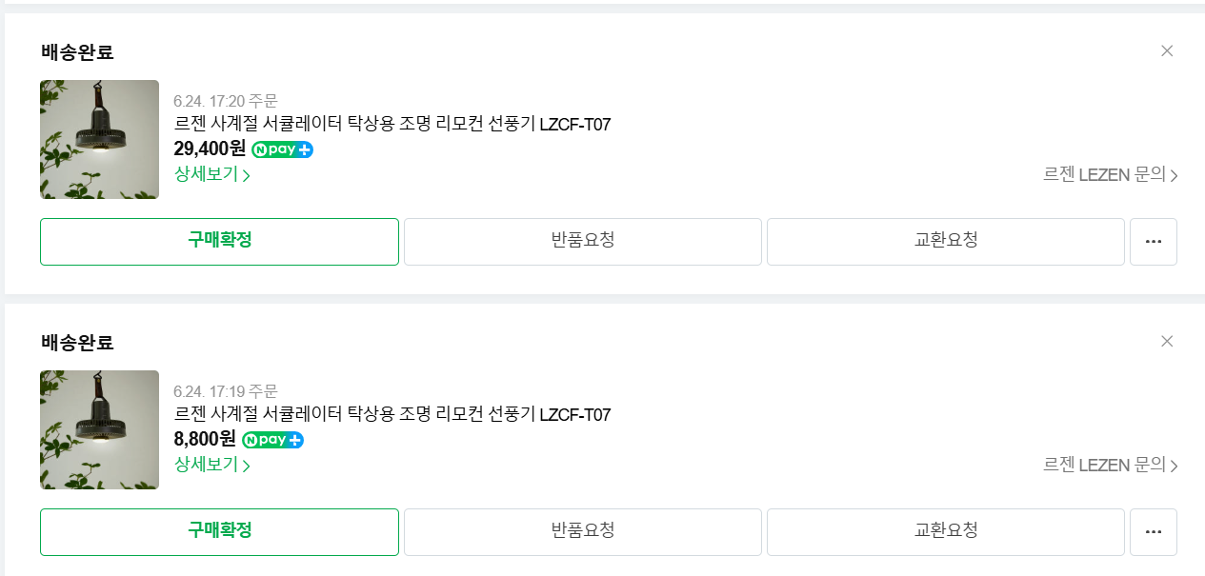
Task: Open 르젠 LEZEN 문의 for the 17:19 order
Action: 1110,465
